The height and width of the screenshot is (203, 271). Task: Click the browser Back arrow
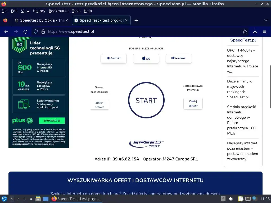(6, 32)
